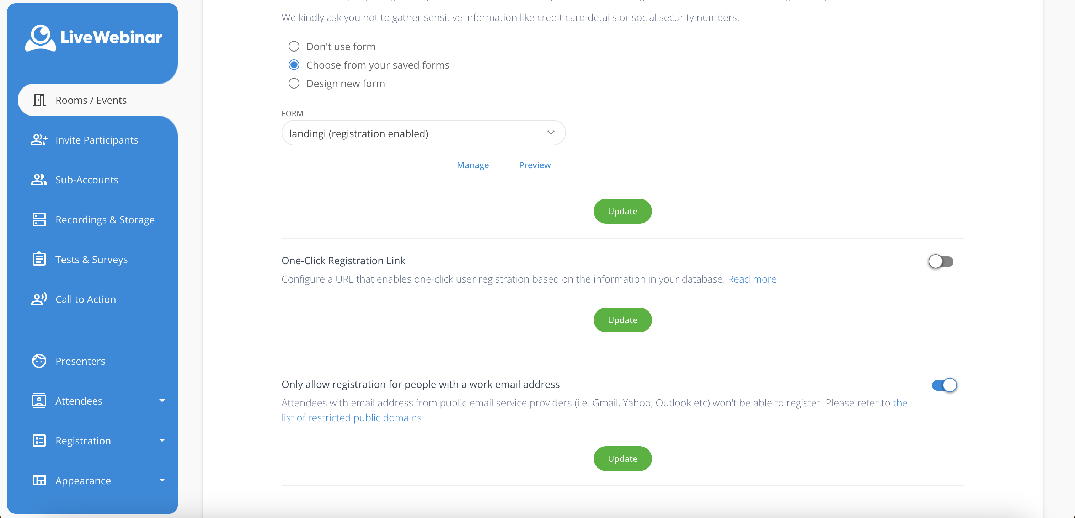Screen dimensions: 1075x518
Task: Select the "Design new form" radio button
Action: pyautogui.click(x=294, y=84)
